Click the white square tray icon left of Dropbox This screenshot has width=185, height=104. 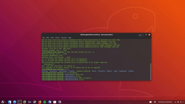pos(150,102)
